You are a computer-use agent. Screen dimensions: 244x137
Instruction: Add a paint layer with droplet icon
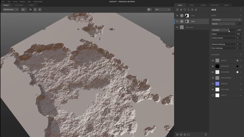[x=181, y=10]
